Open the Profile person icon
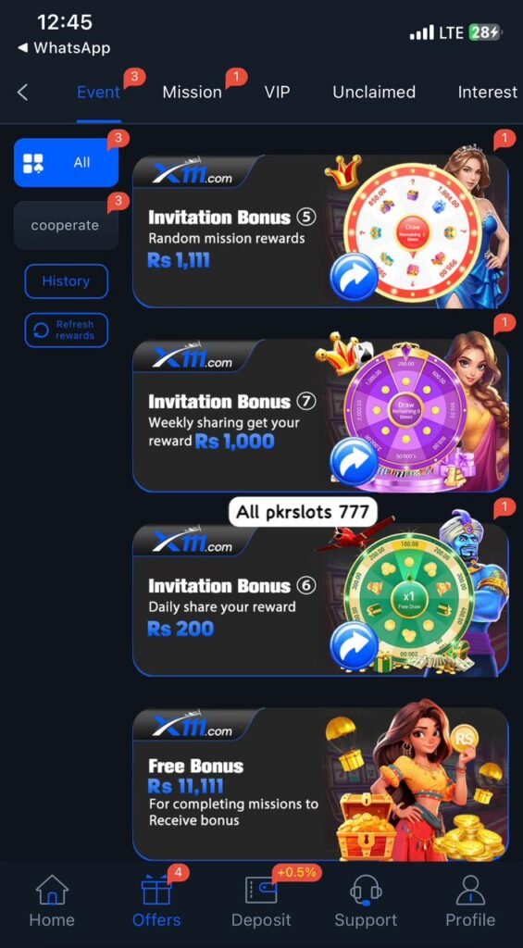 [470, 891]
